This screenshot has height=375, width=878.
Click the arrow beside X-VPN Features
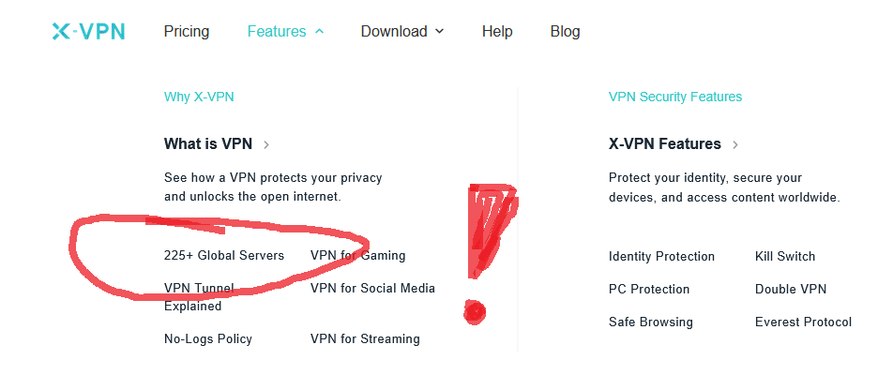pyautogui.click(x=735, y=145)
